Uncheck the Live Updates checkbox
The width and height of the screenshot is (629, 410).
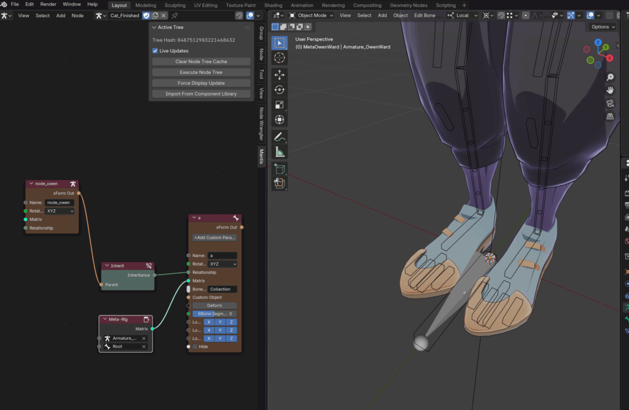pyautogui.click(x=155, y=51)
